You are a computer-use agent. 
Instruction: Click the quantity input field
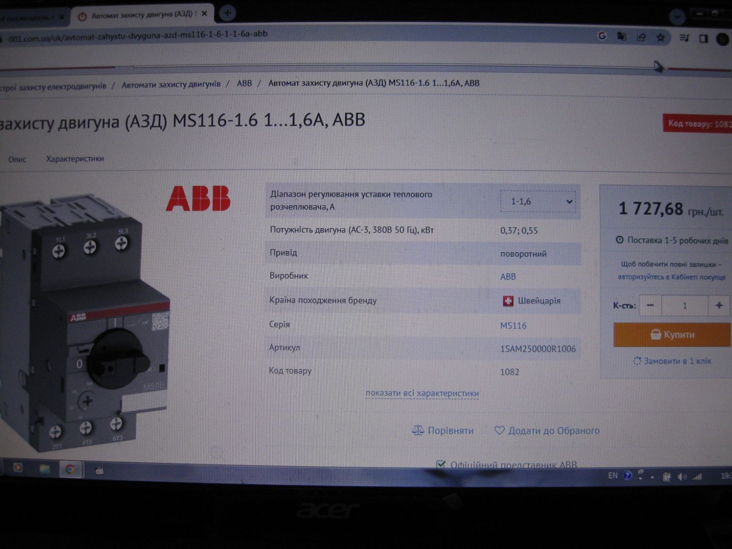[685, 306]
